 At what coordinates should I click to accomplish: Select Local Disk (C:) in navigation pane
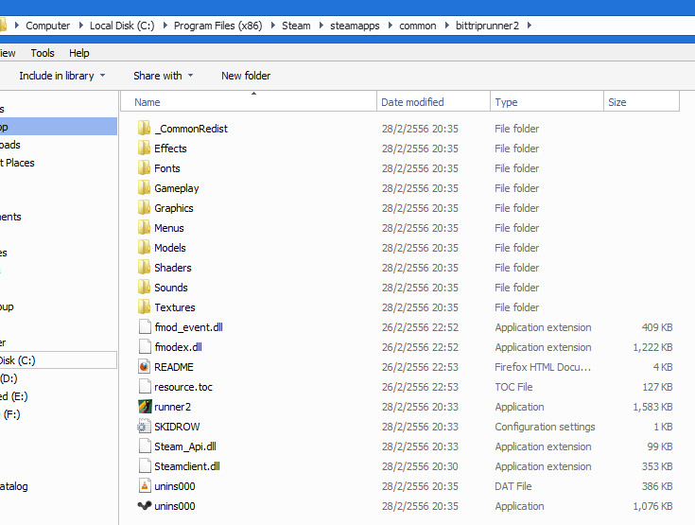coord(58,360)
